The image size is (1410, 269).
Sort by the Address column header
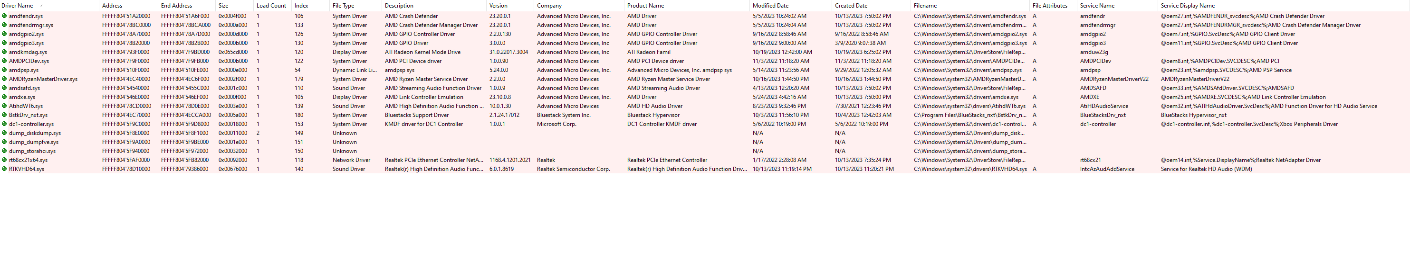click(129, 6)
